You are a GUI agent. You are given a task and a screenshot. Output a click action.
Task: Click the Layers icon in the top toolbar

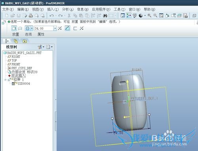[179, 15]
